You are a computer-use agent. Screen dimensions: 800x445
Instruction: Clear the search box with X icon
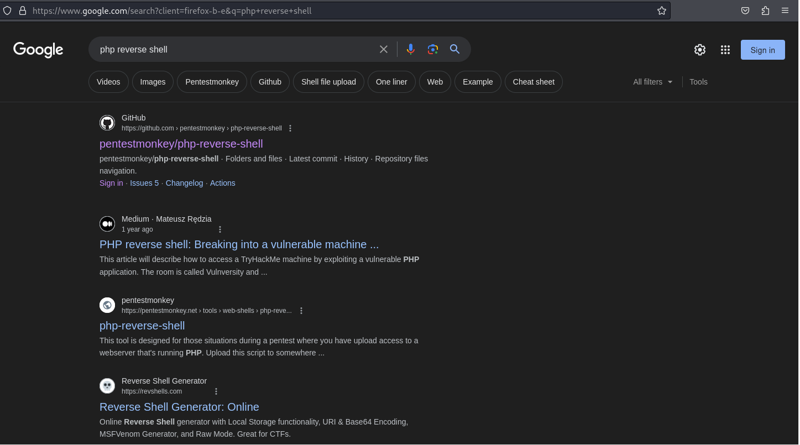click(x=384, y=49)
